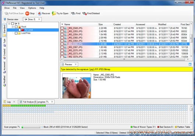
Task: Select the Type sidebar view
Action: 4,43
